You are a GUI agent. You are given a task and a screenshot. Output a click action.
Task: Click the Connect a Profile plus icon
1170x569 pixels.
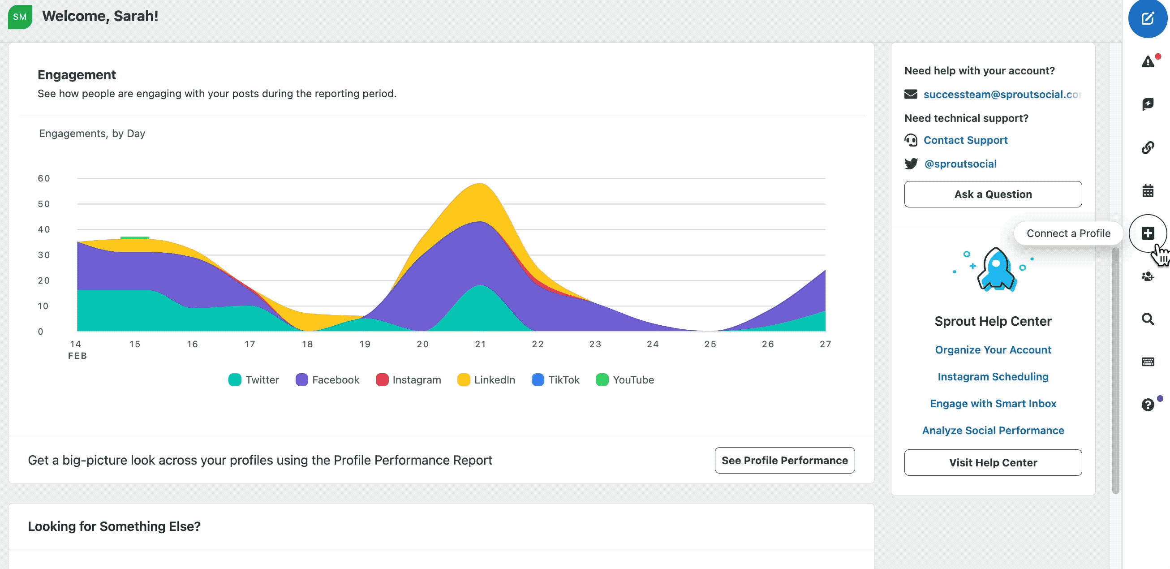[x=1148, y=233]
